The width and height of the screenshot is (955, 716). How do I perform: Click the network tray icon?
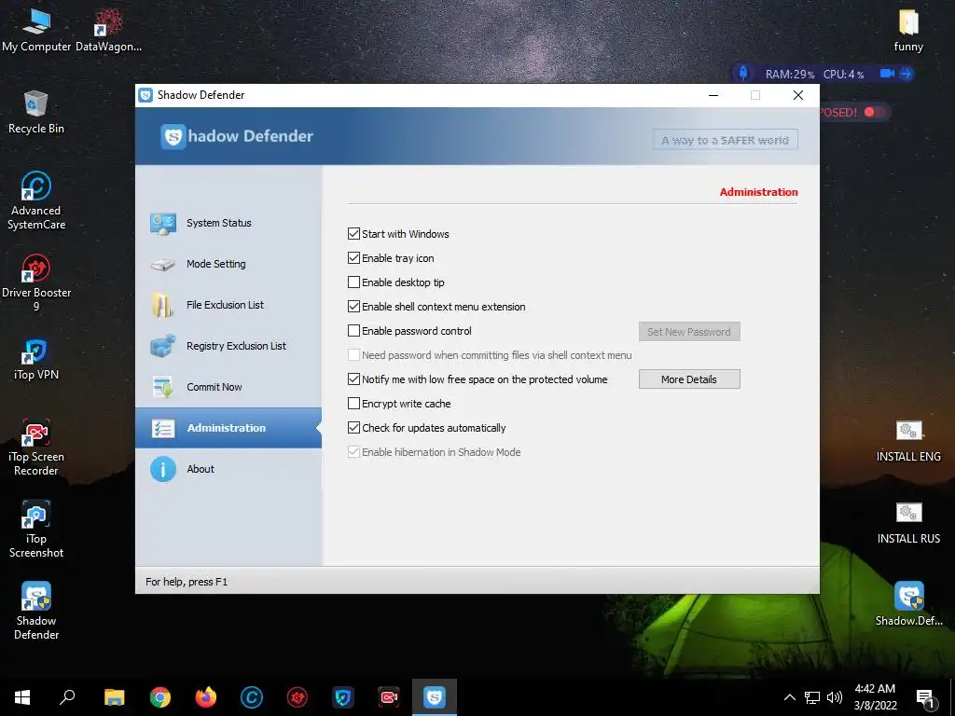[812, 697]
